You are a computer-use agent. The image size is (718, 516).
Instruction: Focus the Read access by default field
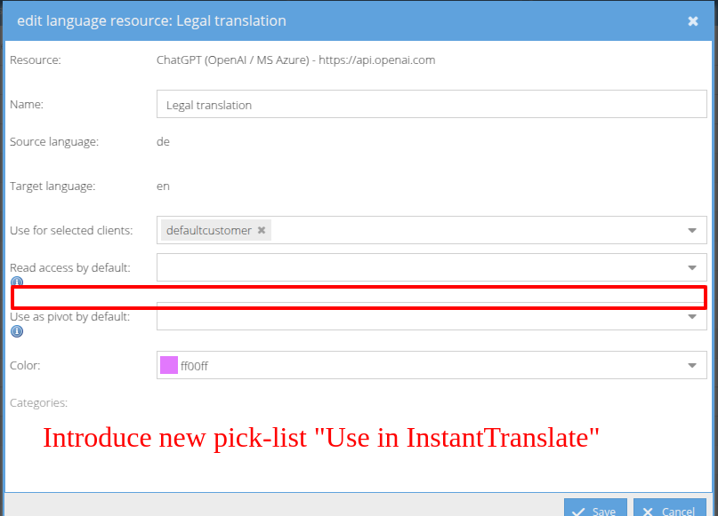point(418,267)
